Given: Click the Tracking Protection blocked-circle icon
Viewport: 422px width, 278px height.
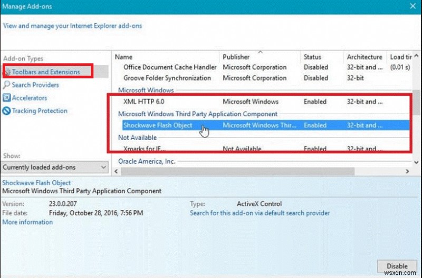Looking at the screenshot, I should pyautogui.click(x=6, y=111).
